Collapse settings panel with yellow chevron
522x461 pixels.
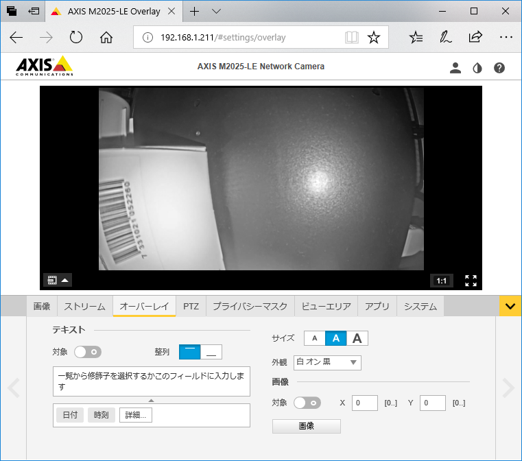(x=510, y=306)
